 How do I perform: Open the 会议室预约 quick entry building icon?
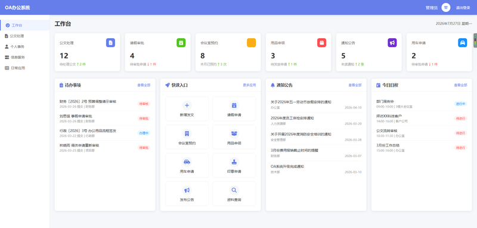pyautogui.click(x=187, y=133)
